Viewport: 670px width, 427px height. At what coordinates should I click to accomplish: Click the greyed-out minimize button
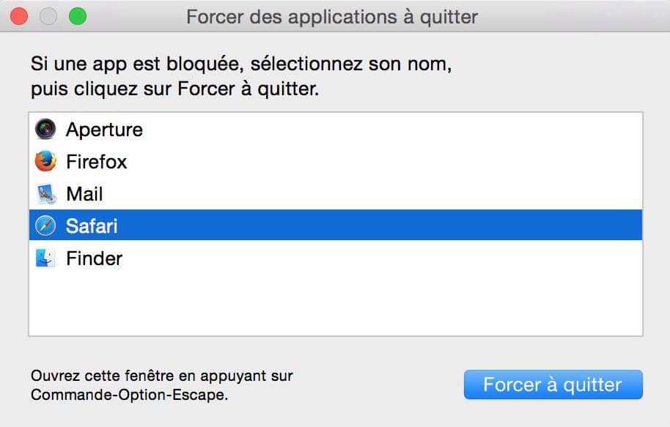pos(48,17)
